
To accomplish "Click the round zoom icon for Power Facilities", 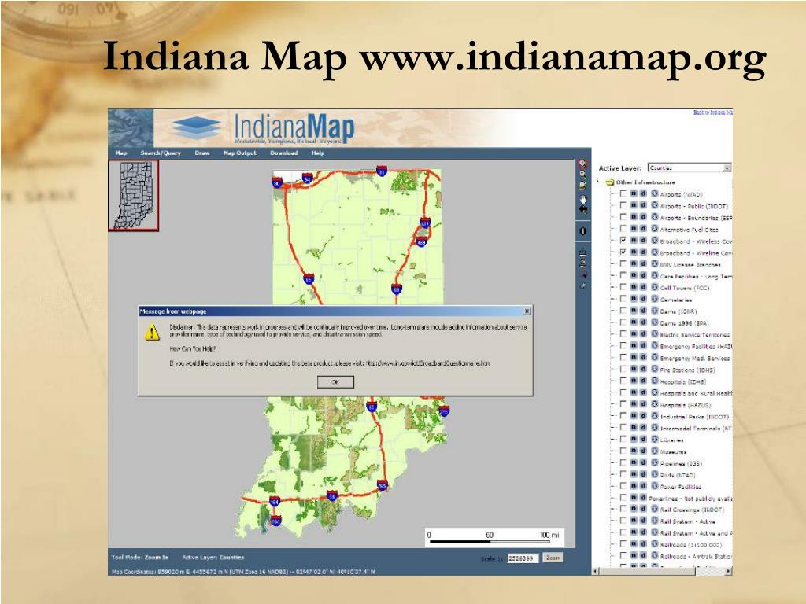I will coord(654,486).
